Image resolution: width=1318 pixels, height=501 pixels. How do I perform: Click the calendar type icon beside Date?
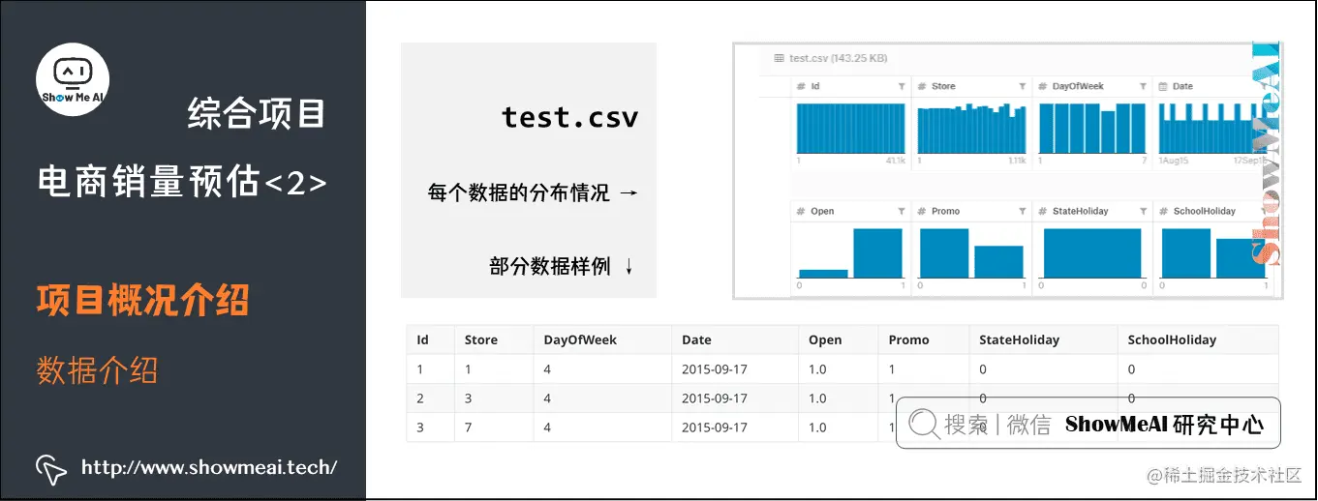pyautogui.click(x=1163, y=87)
